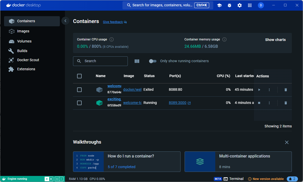
Task: Open the engine more options menu
Action: (x=61, y=179)
